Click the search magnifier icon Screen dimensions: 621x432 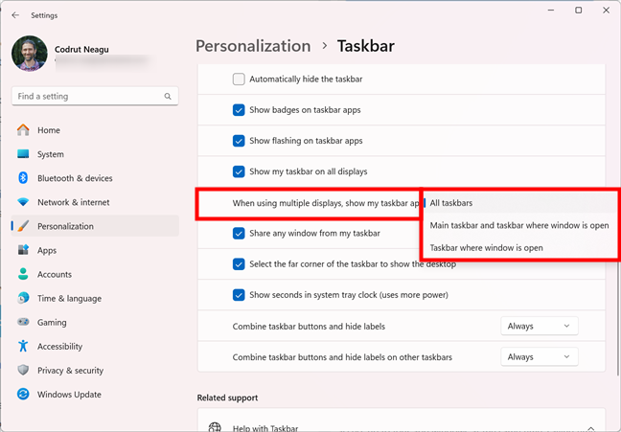click(168, 96)
